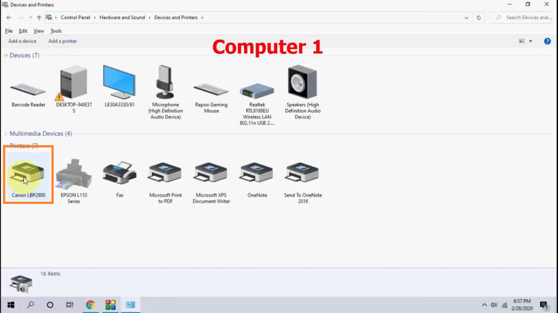
Task: Click the Add a printer link
Action: (x=62, y=41)
